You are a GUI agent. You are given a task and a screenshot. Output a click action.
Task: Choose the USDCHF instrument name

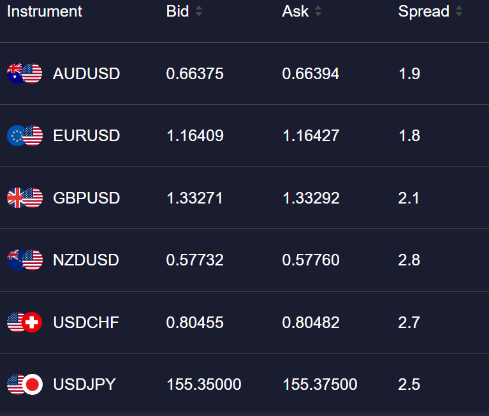point(86,322)
